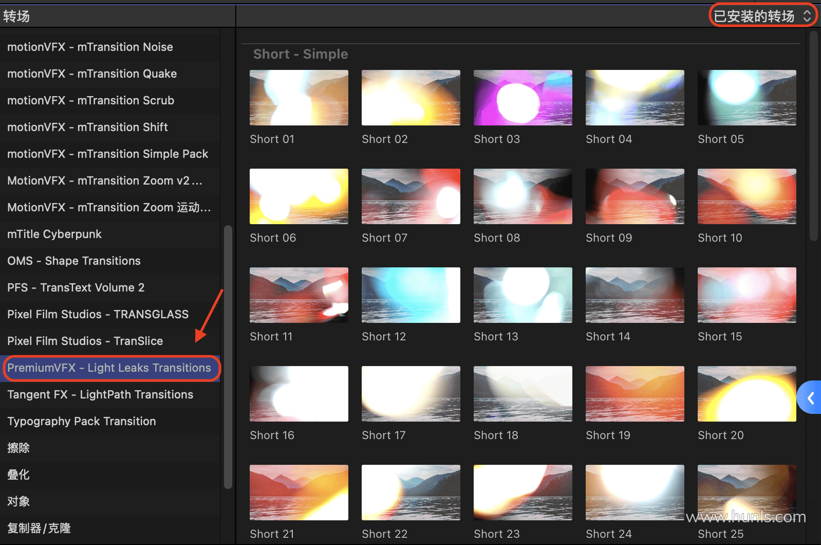This screenshot has width=821, height=545.
Task: Select the 叠化 category
Action: tap(110, 475)
